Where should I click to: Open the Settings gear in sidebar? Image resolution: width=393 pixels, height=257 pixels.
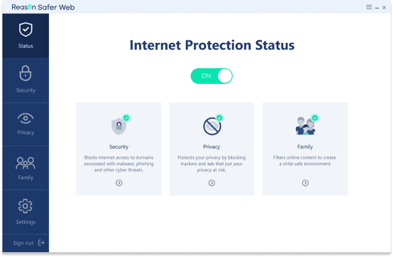[25, 206]
